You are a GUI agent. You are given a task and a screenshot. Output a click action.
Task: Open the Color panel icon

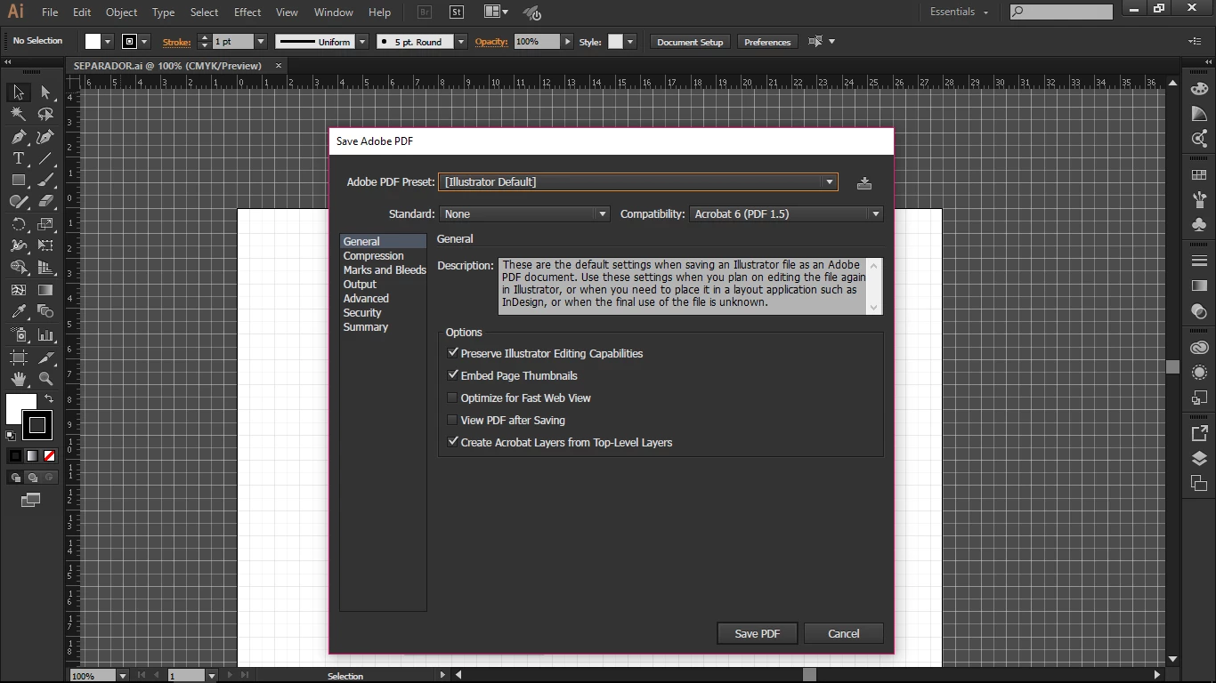(x=1199, y=90)
